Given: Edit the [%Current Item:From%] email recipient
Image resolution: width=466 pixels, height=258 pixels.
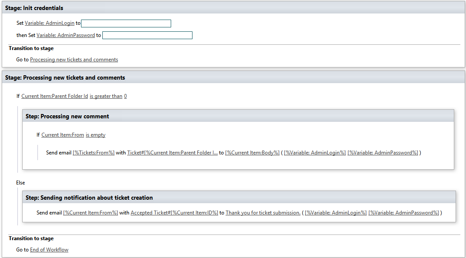Looking at the screenshot, I should pyautogui.click(x=91, y=213).
